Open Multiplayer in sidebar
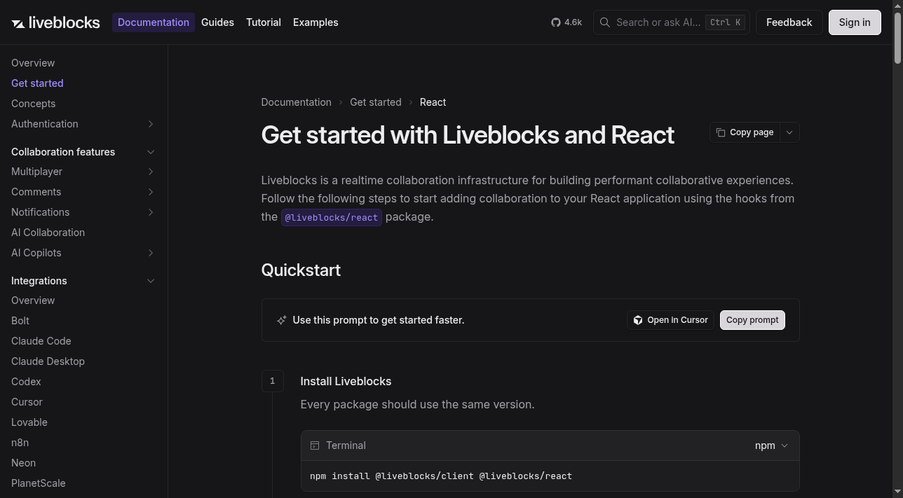Image resolution: width=903 pixels, height=498 pixels. point(36,172)
